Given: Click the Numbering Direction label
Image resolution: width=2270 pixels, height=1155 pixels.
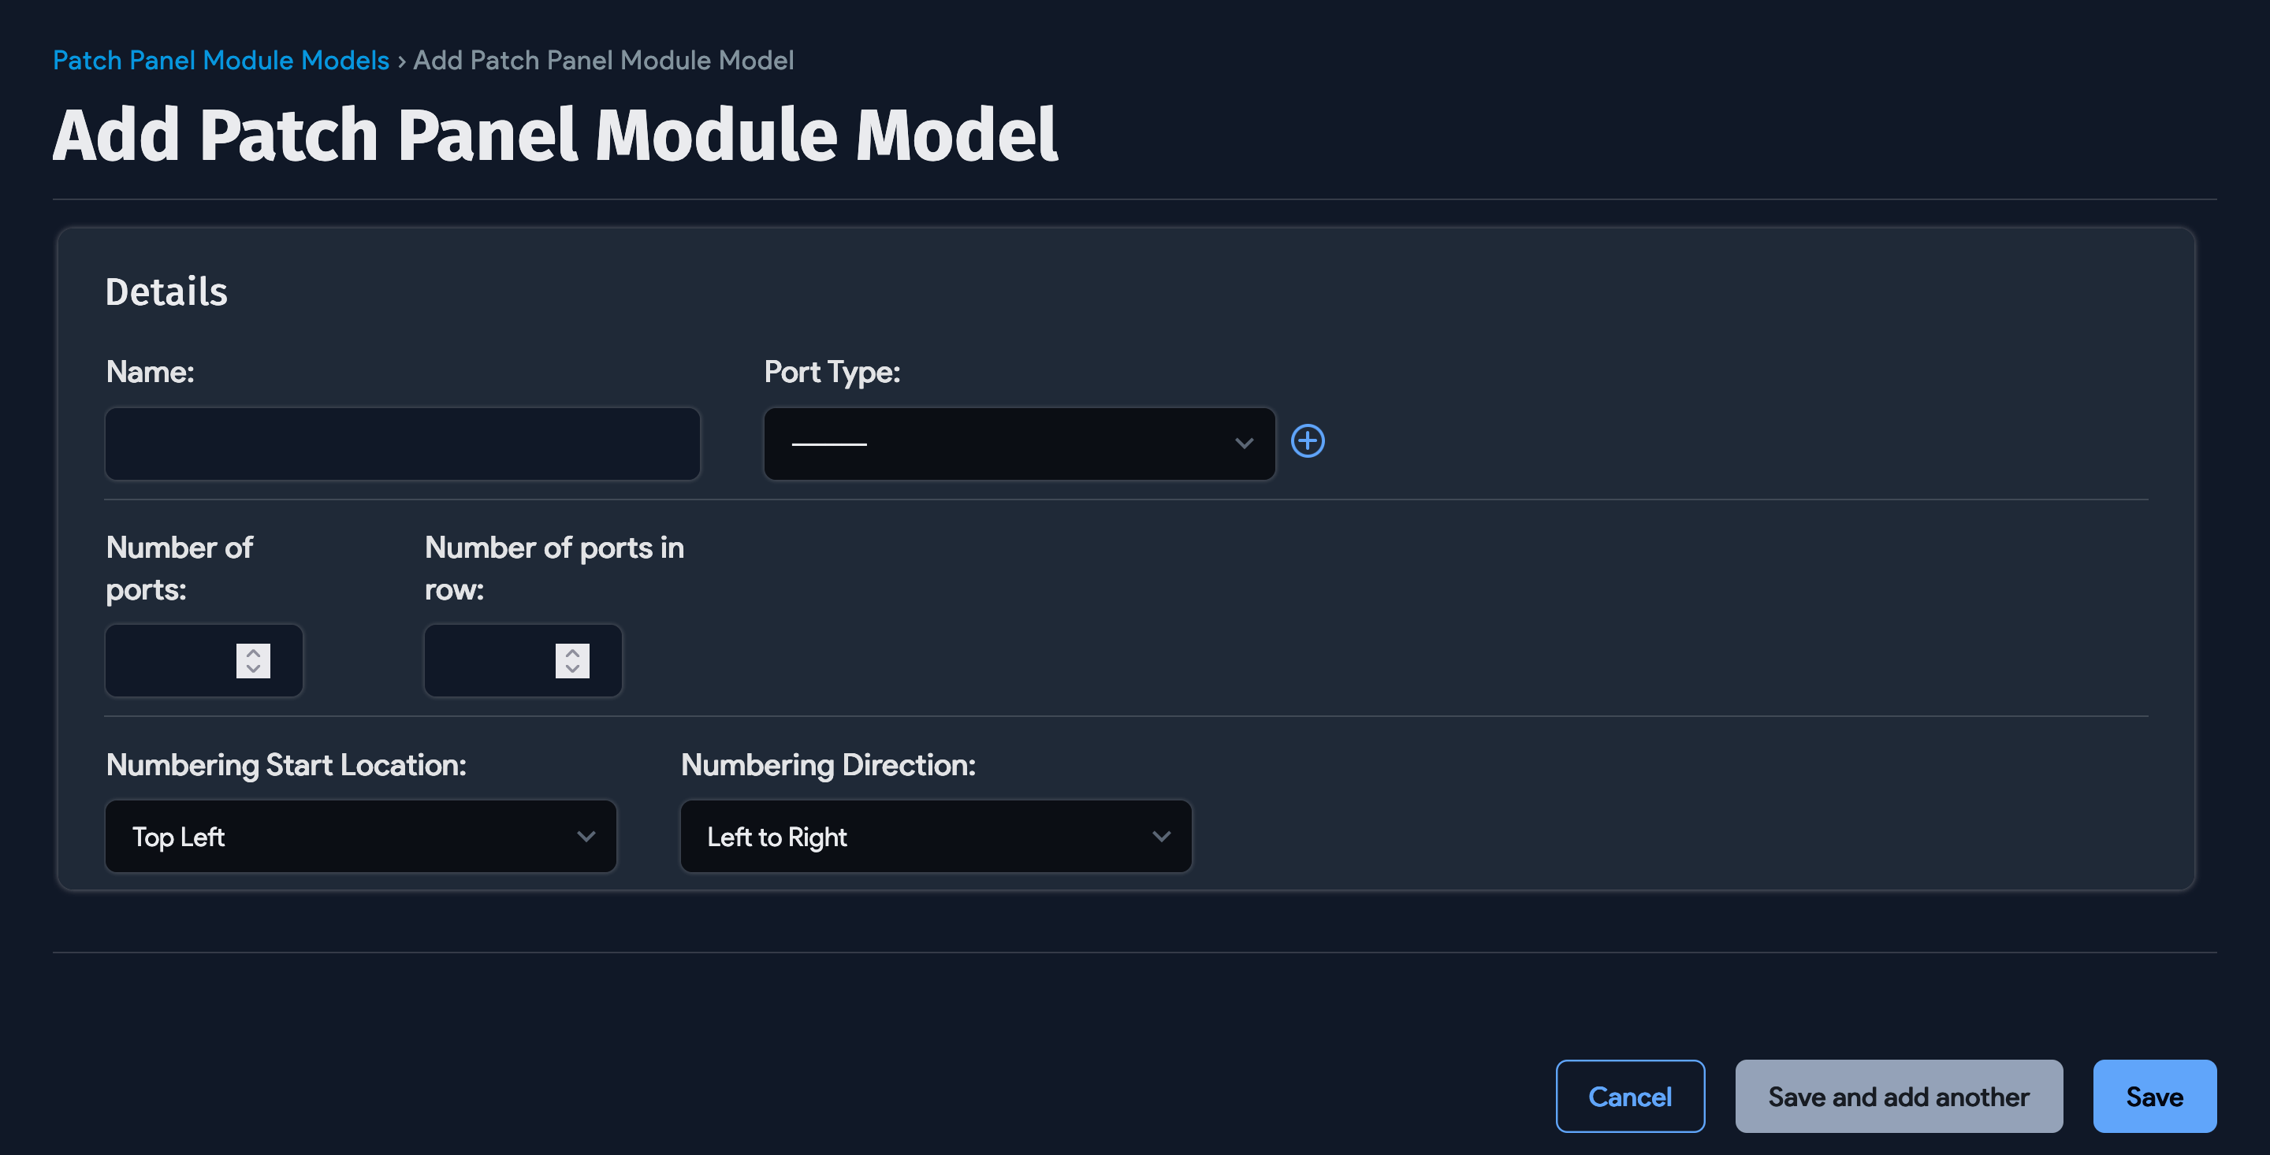Looking at the screenshot, I should 828,765.
